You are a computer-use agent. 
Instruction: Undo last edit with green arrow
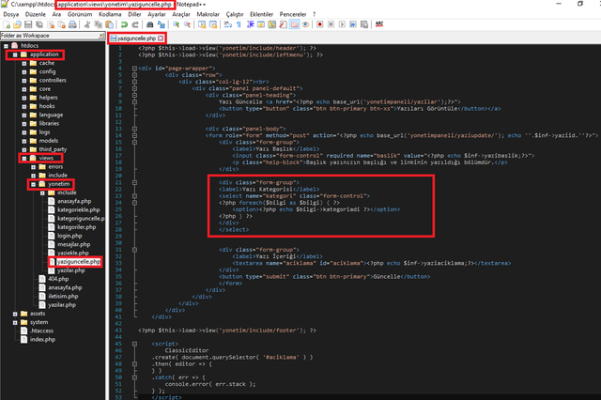tap(124, 24)
